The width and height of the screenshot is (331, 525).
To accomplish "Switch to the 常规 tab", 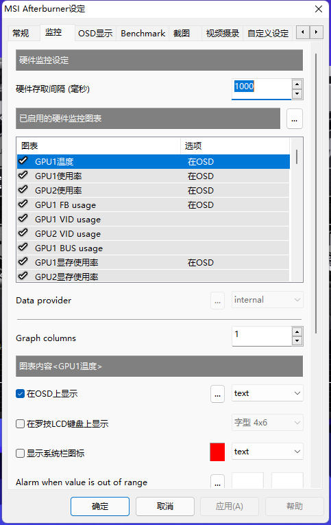I will point(21,34).
